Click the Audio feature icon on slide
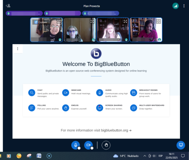This screenshot has width=189, height=160. point(100,92)
